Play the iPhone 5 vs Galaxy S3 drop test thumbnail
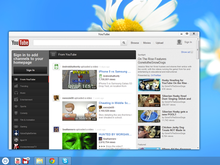Image resolution: width=220 pixels, height=165 pixels. pyautogui.click(x=79, y=79)
